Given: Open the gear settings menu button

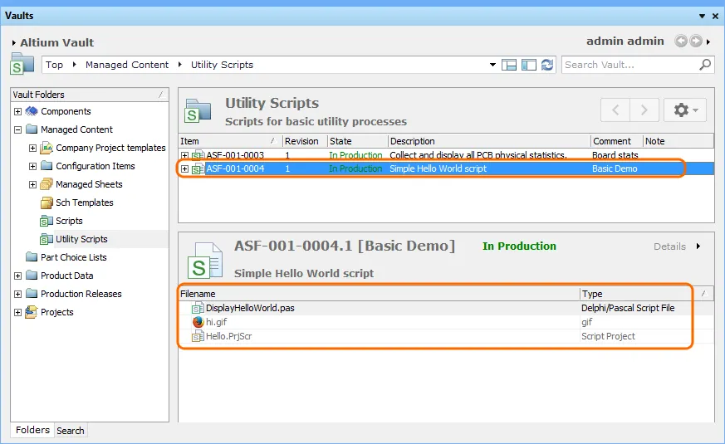Looking at the screenshot, I should coord(685,110).
